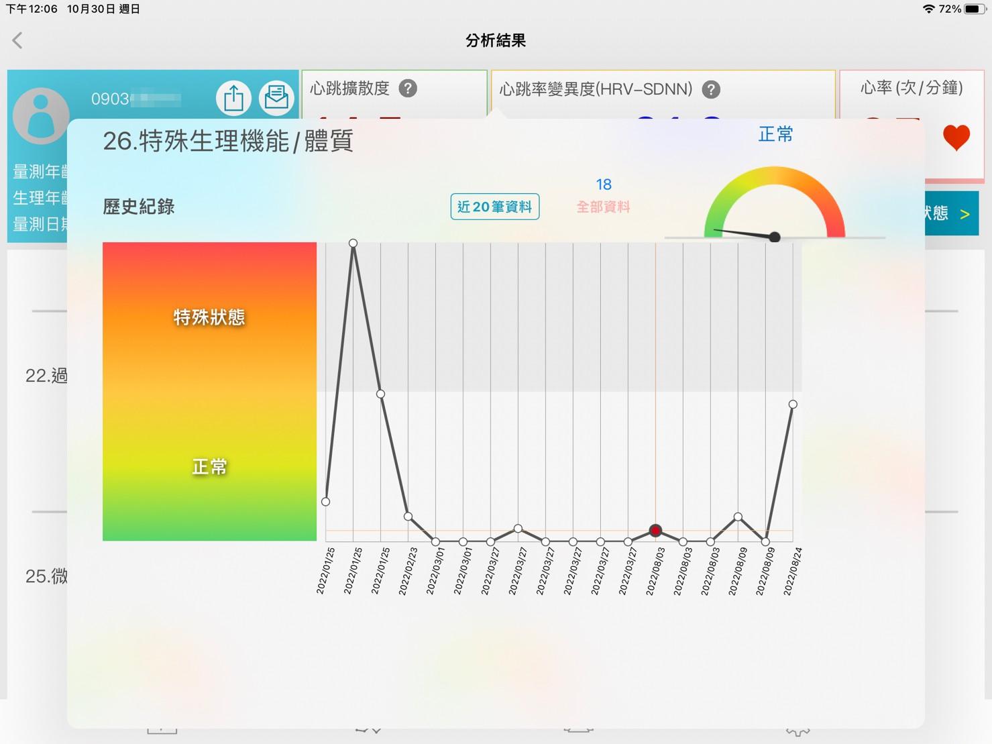992x744 pixels.
Task: Tap the 正常 green color zone
Action: pyautogui.click(x=209, y=467)
